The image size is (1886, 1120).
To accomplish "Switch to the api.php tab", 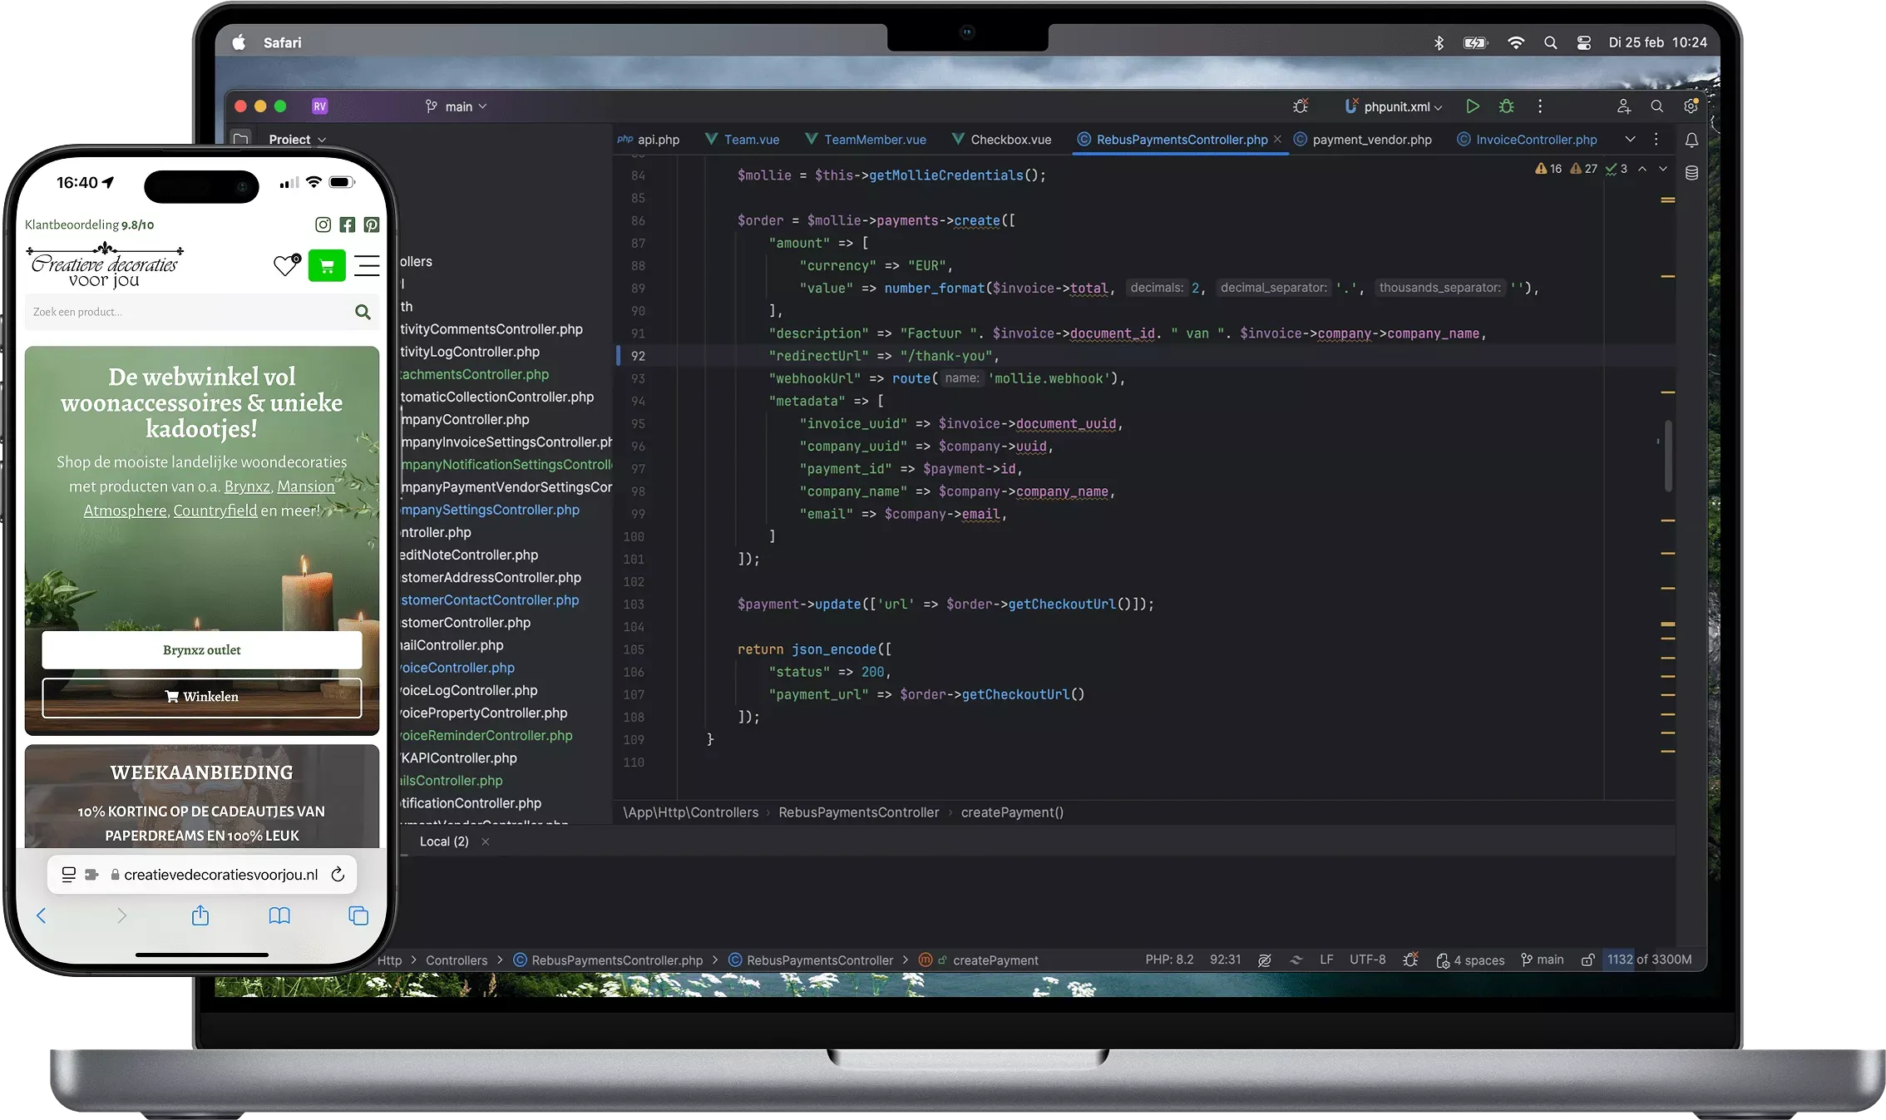I will 649,140.
